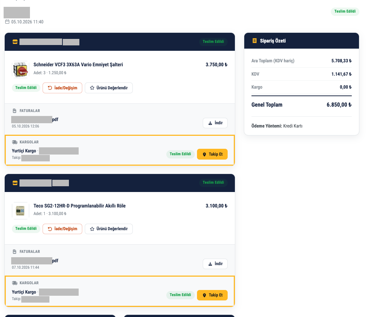The width and height of the screenshot is (368, 317).
Task: Rate the Teco relay via Ürünü Değerlendir
Action: pos(109,229)
